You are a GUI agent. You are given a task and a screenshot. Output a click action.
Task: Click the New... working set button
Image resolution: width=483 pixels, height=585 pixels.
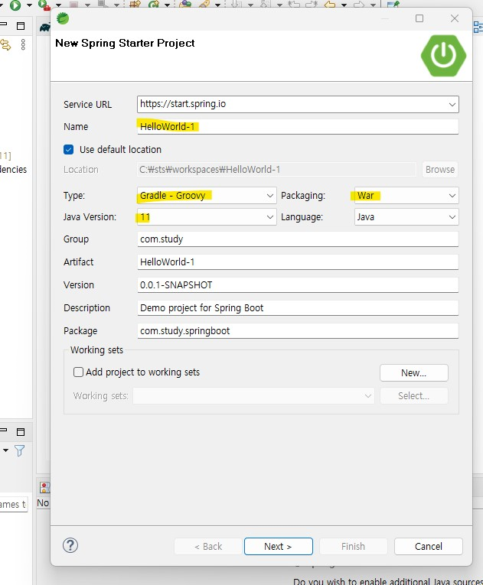pyautogui.click(x=414, y=372)
